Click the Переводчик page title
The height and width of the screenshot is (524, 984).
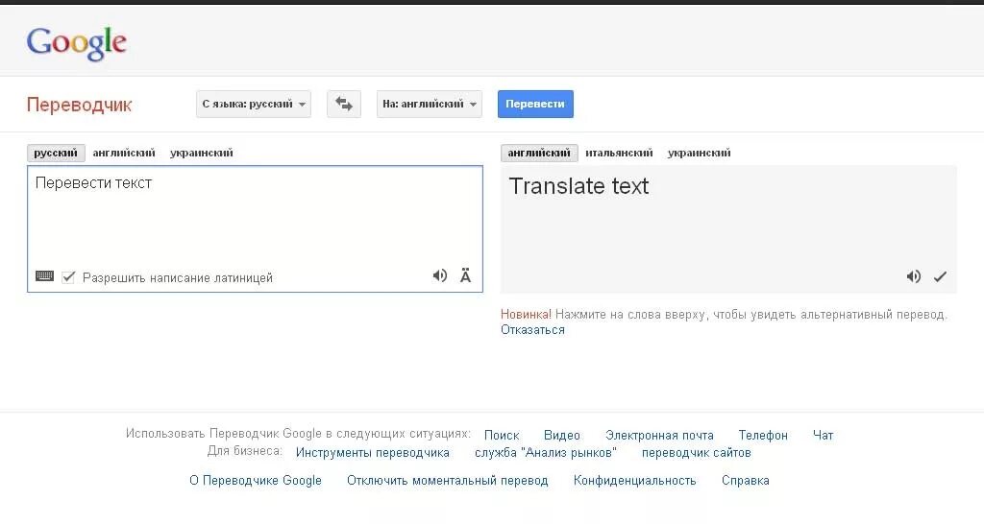coord(79,105)
